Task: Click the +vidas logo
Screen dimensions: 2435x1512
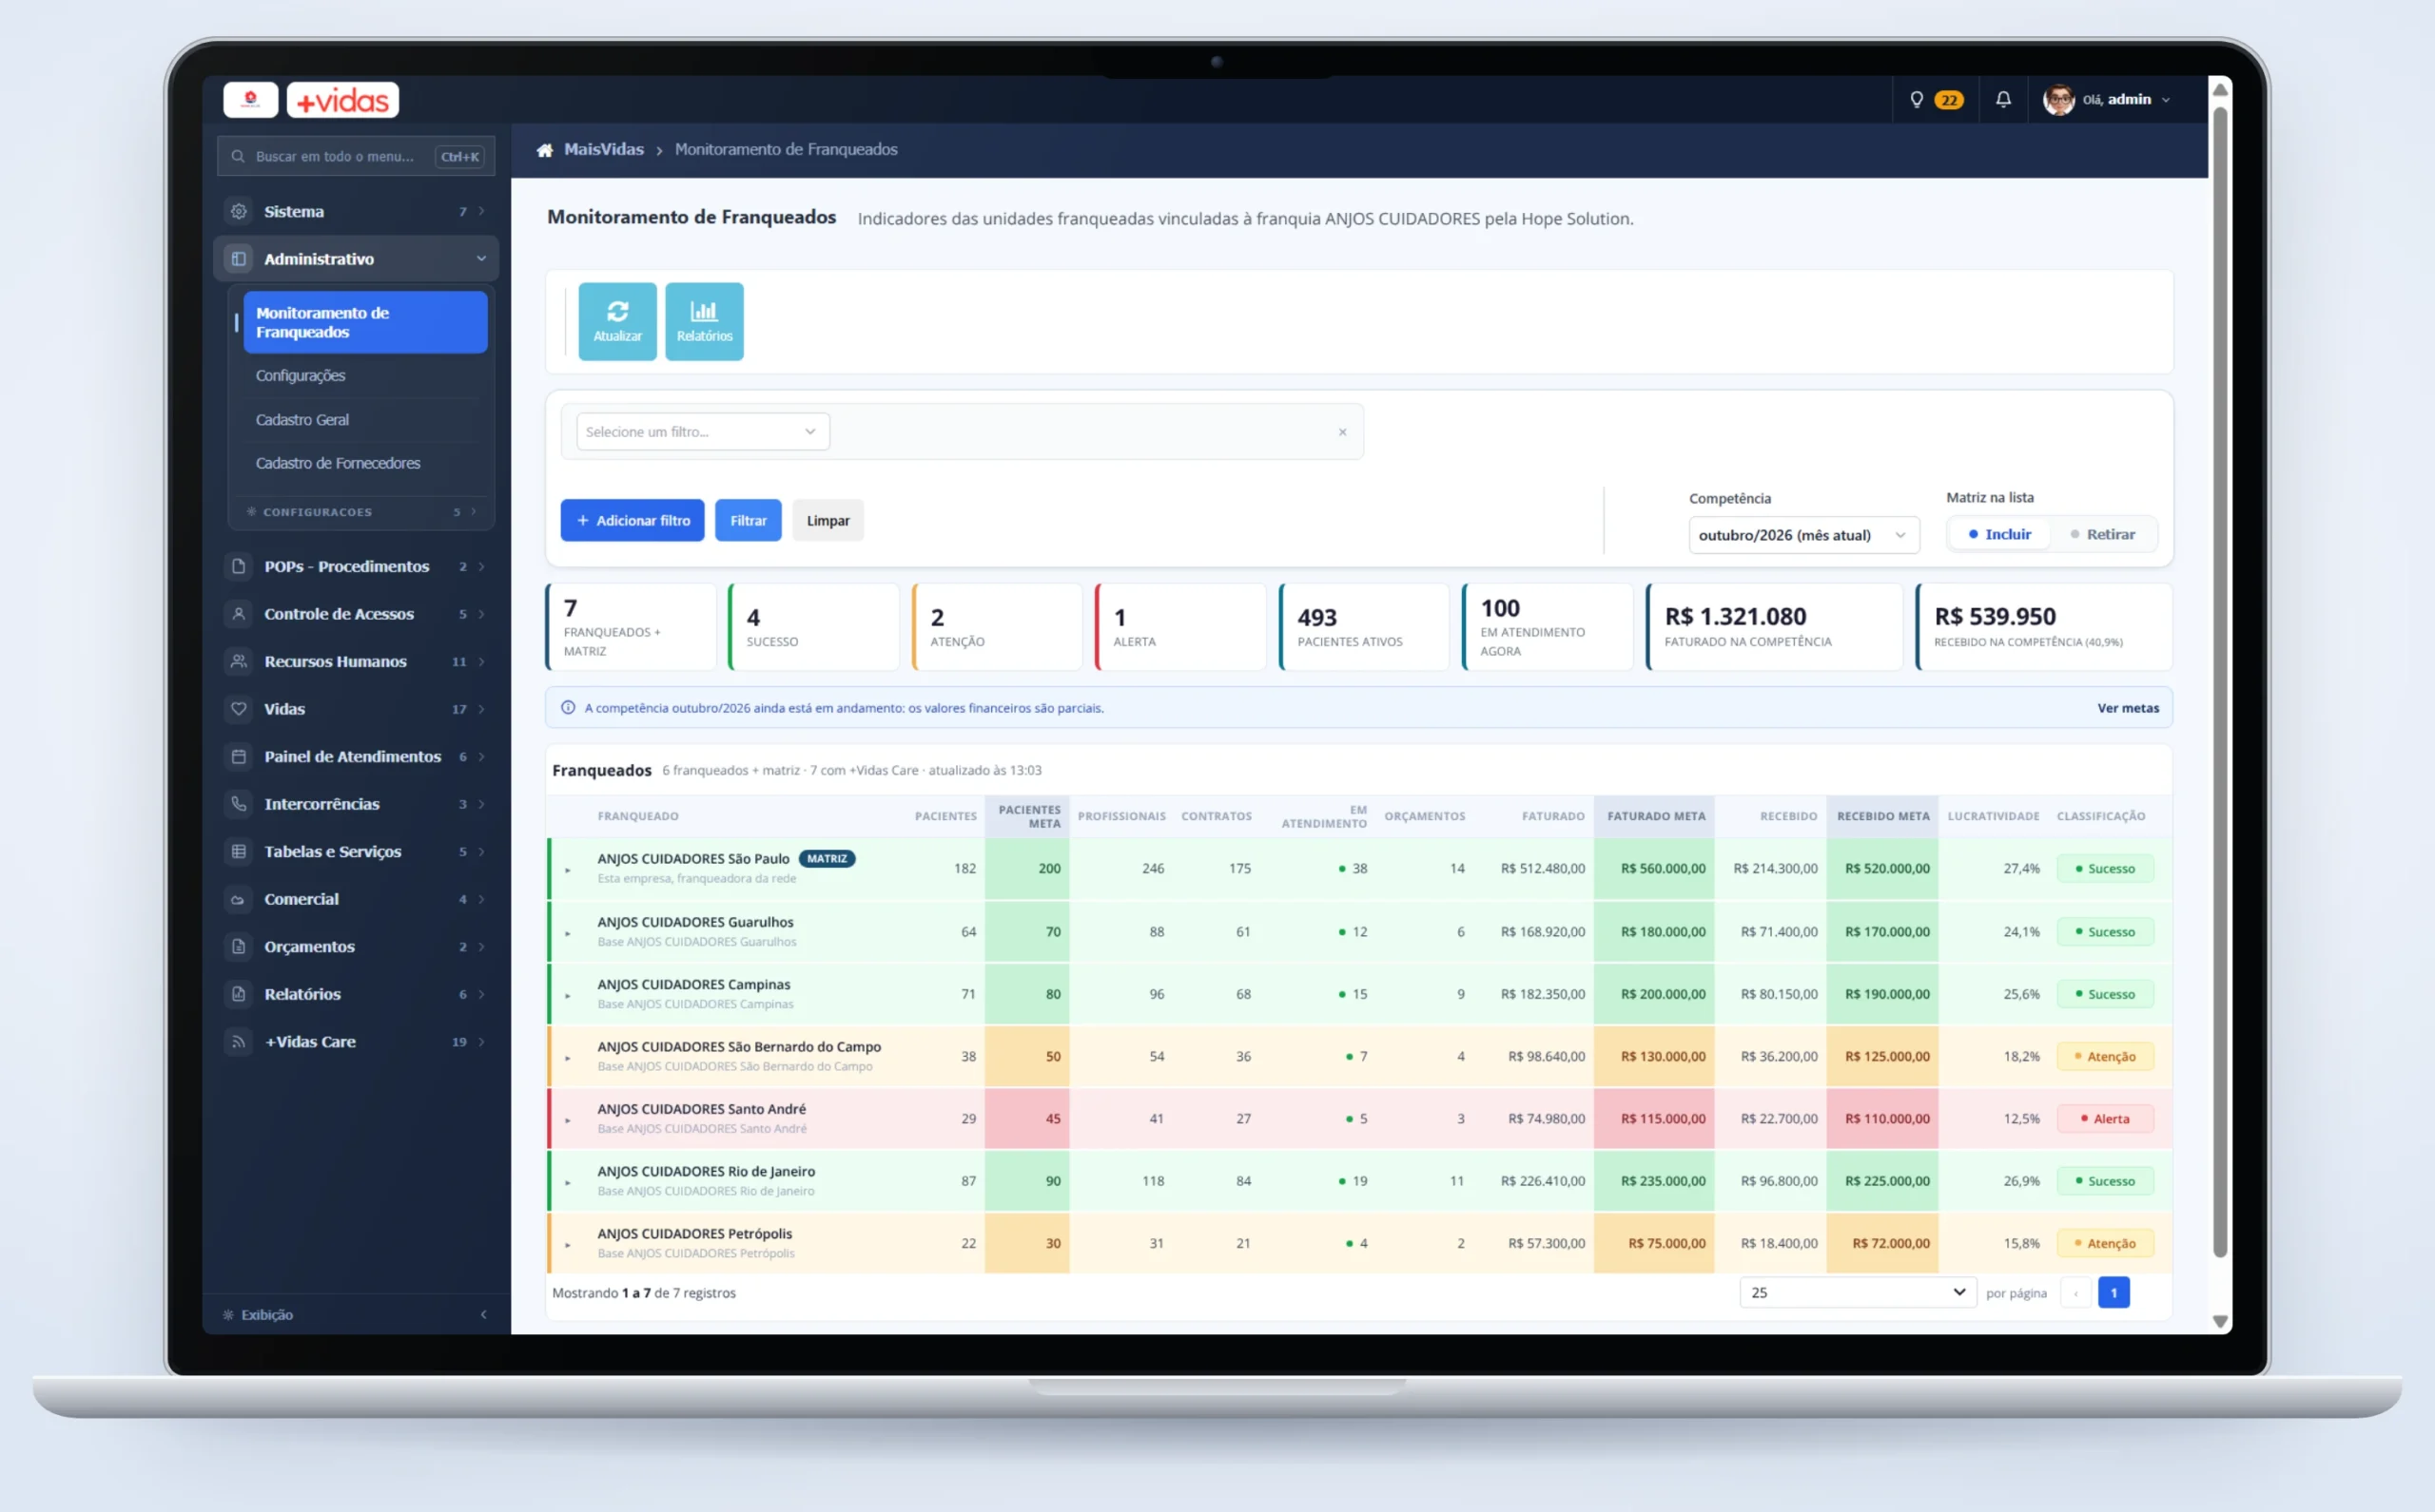Action: tap(343, 100)
